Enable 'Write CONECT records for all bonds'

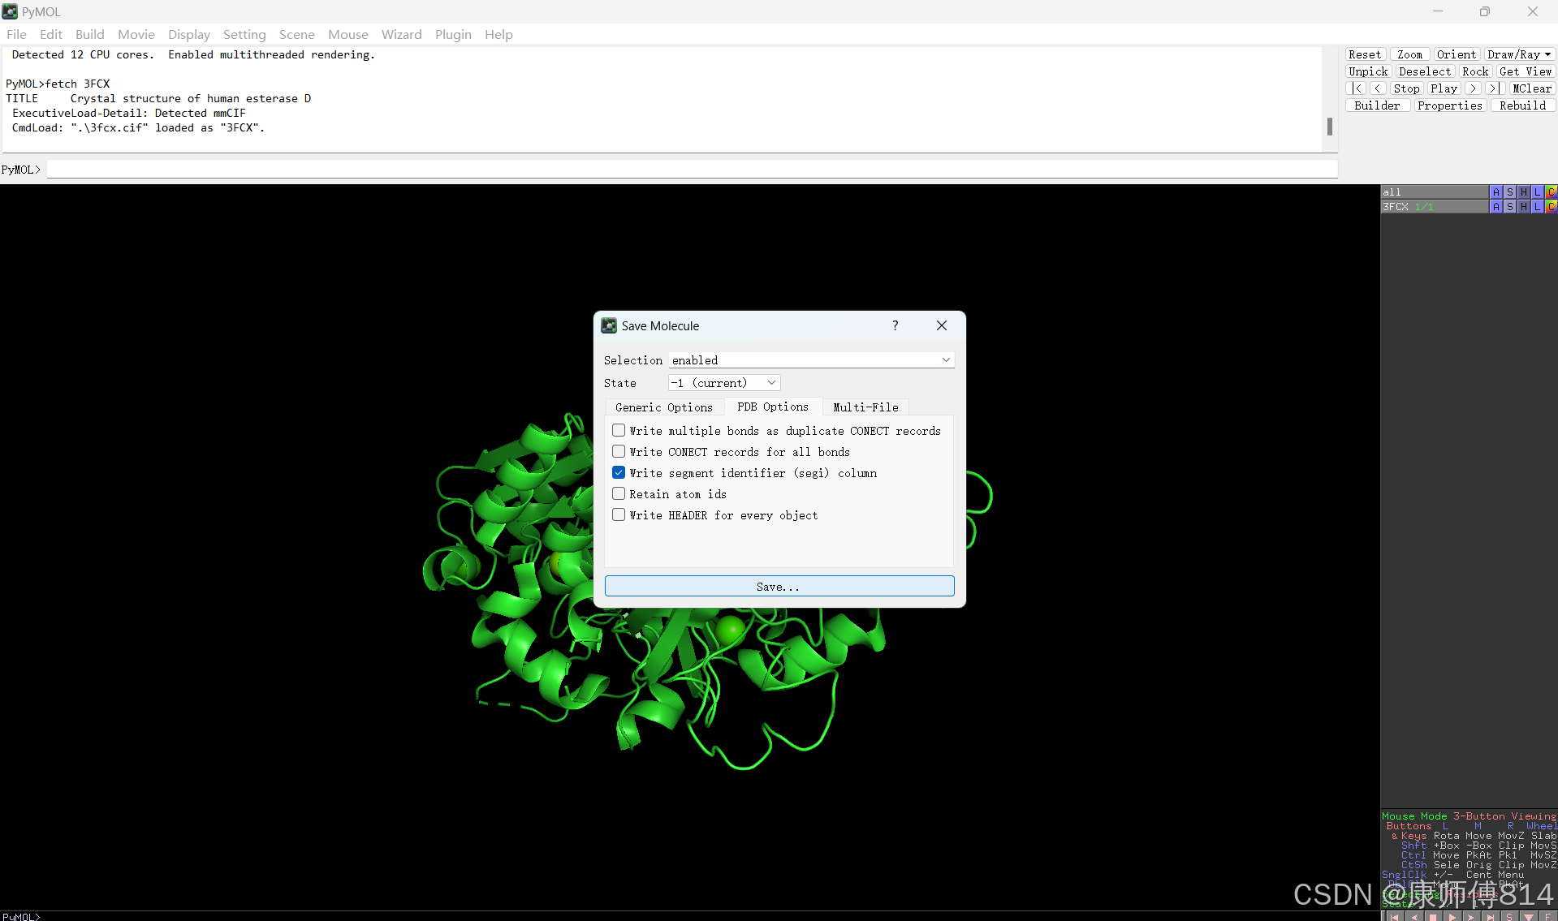[x=619, y=451]
